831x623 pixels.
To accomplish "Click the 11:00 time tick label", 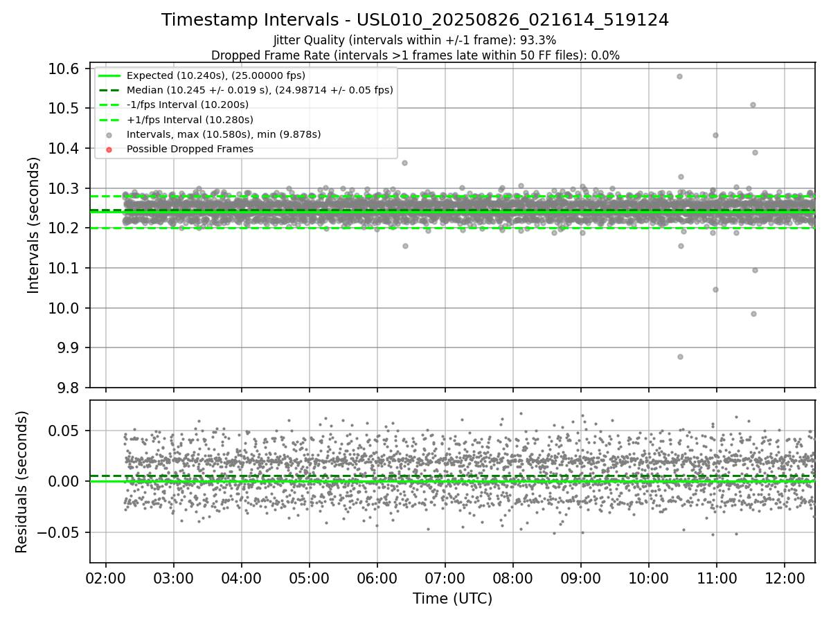I will pyautogui.click(x=717, y=577).
